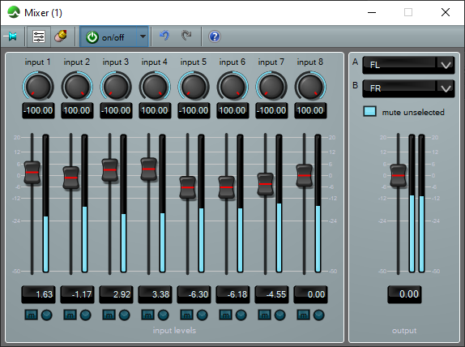Click the input 4 pan knob

click(155, 87)
